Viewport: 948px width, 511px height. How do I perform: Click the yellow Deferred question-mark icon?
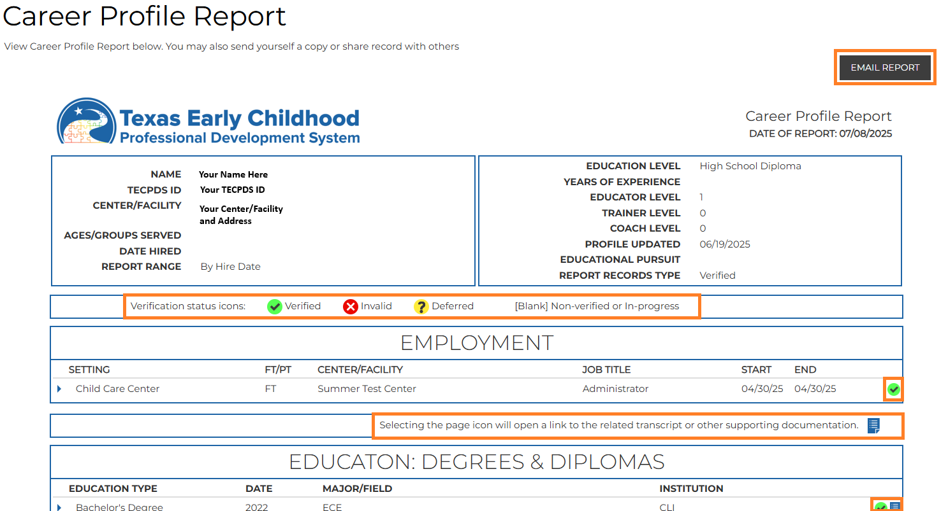click(x=421, y=307)
